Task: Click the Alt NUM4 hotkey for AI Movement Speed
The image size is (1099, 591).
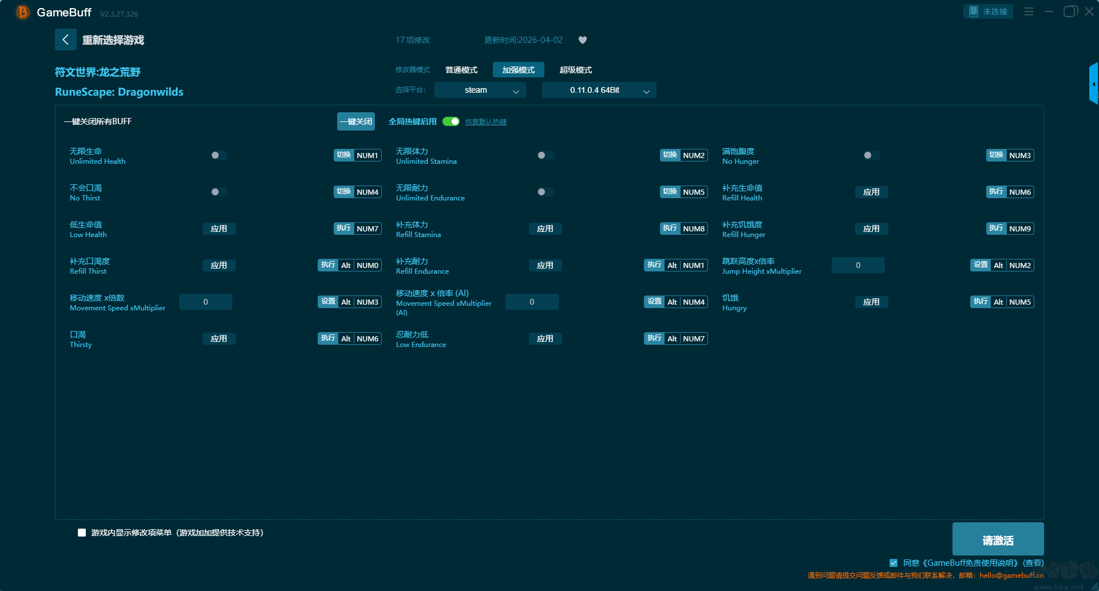Action: pyautogui.click(x=676, y=302)
